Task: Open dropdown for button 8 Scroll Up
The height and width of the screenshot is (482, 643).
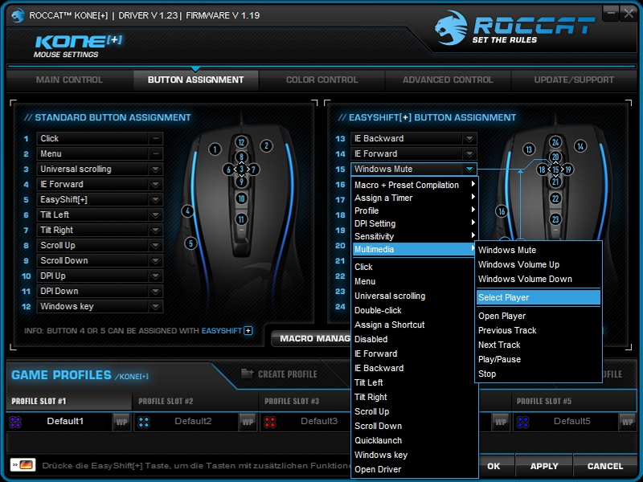Action: point(155,246)
